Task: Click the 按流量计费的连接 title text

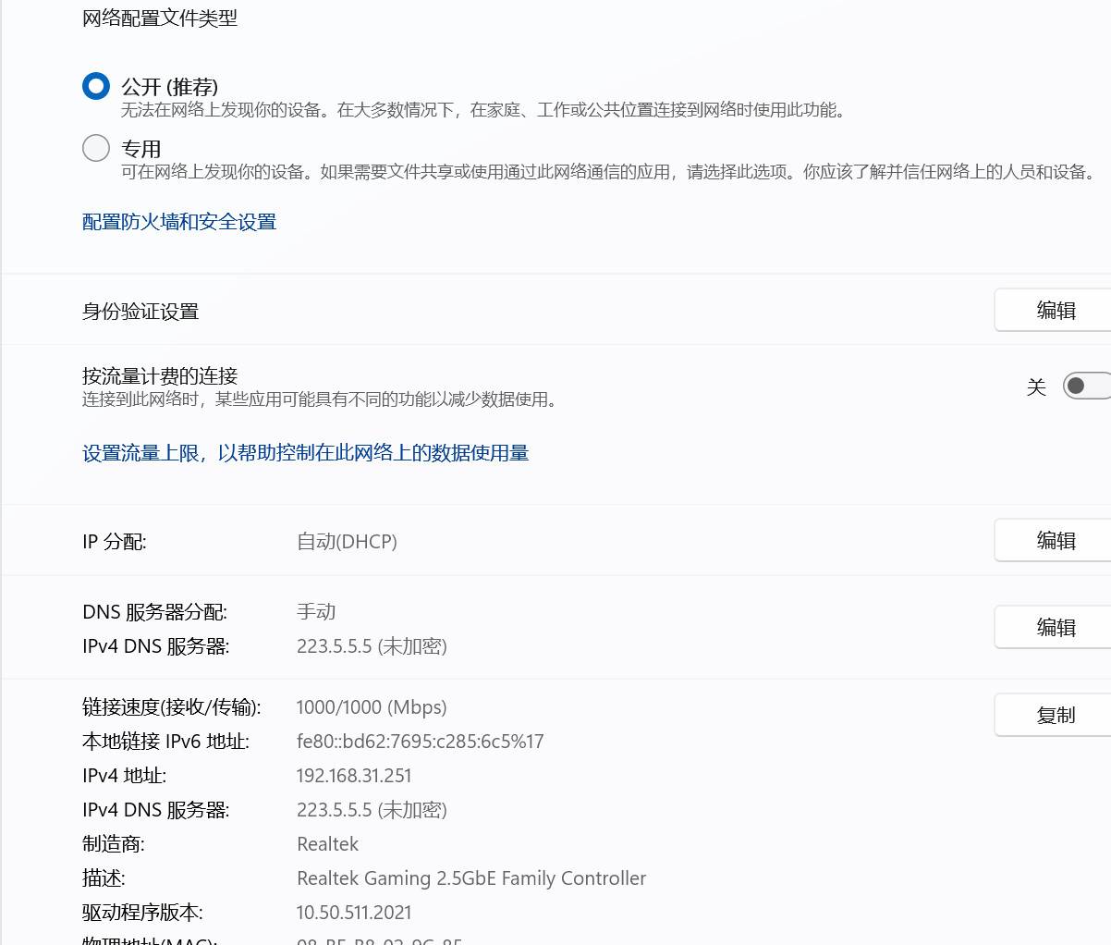Action: [x=160, y=375]
